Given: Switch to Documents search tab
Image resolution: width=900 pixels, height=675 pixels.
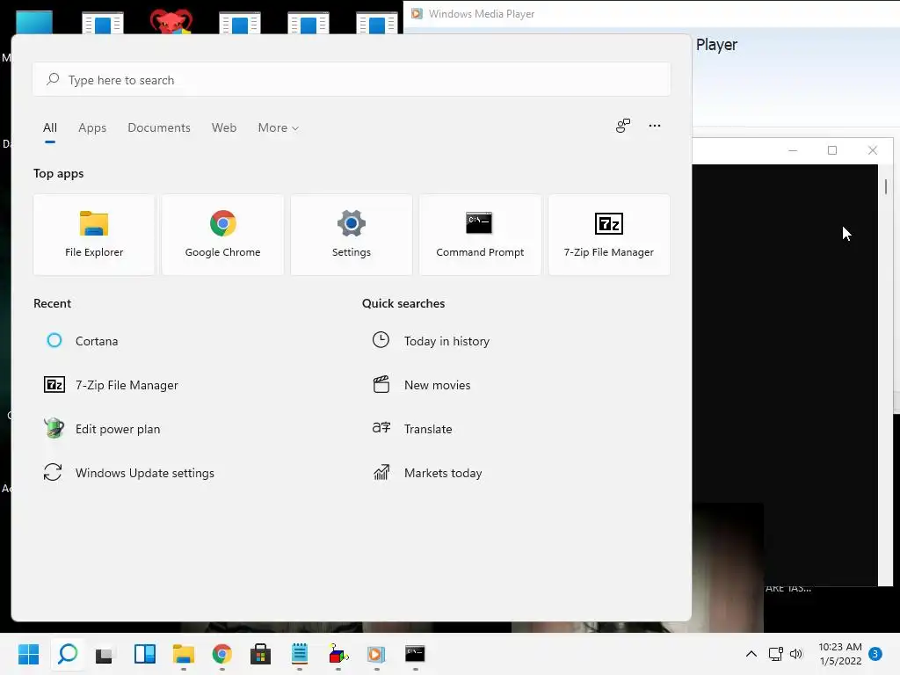Looking at the screenshot, I should [x=159, y=127].
